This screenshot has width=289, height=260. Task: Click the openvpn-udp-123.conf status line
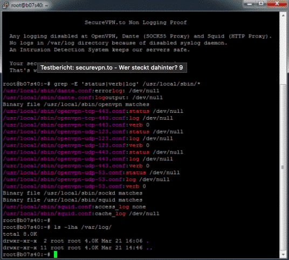click(x=93, y=132)
